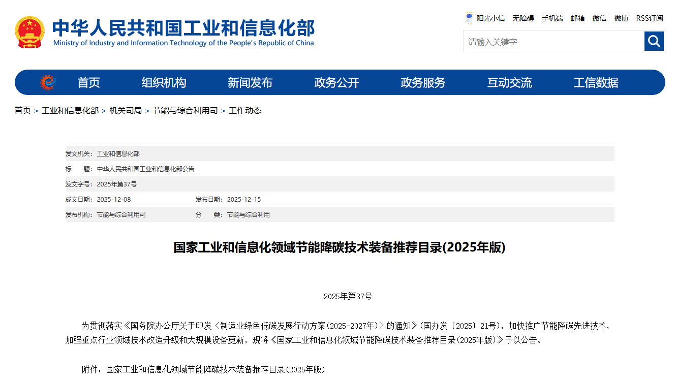The image size is (677, 381).
Task: Select 新闻发布 in the navigation bar
Action: (x=250, y=82)
